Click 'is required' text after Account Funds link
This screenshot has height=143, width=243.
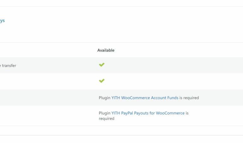189,98
